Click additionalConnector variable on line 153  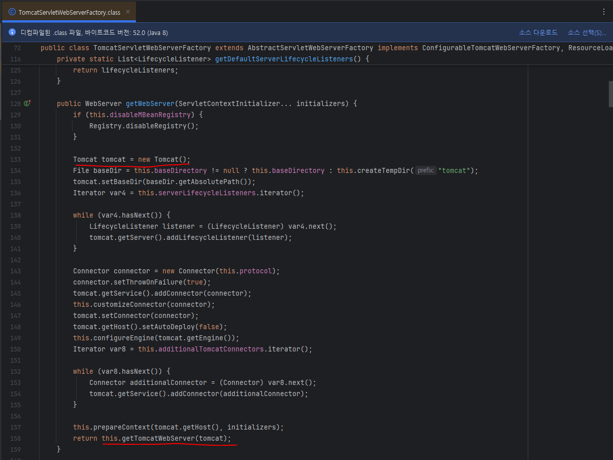pos(168,382)
